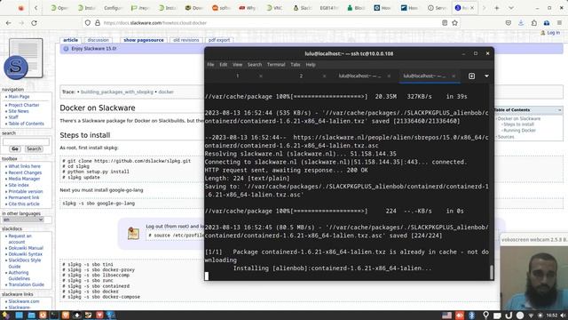Click the 'Site index' toolbox link
The image size is (568, 320).
pos(19,185)
